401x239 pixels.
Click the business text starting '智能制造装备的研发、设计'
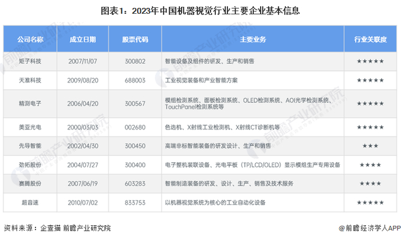tap(229, 183)
